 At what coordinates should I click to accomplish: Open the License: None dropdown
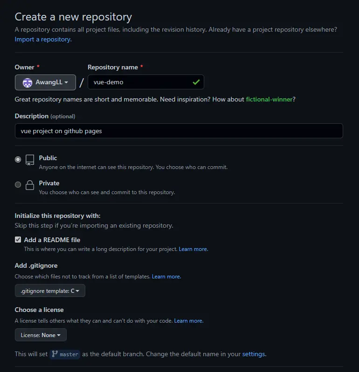41,335
